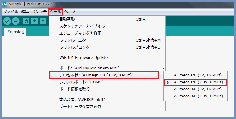Close the ツール menu from the menu bar
The width and height of the screenshot is (236, 119).
click(x=56, y=12)
